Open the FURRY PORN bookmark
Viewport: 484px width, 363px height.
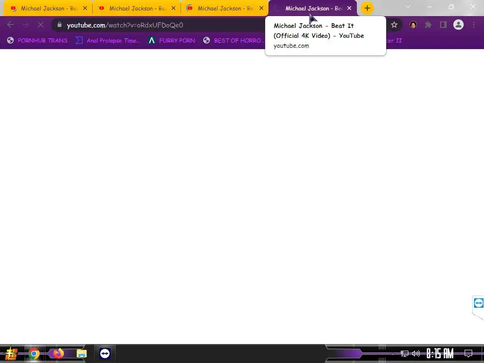click(172, 41)
